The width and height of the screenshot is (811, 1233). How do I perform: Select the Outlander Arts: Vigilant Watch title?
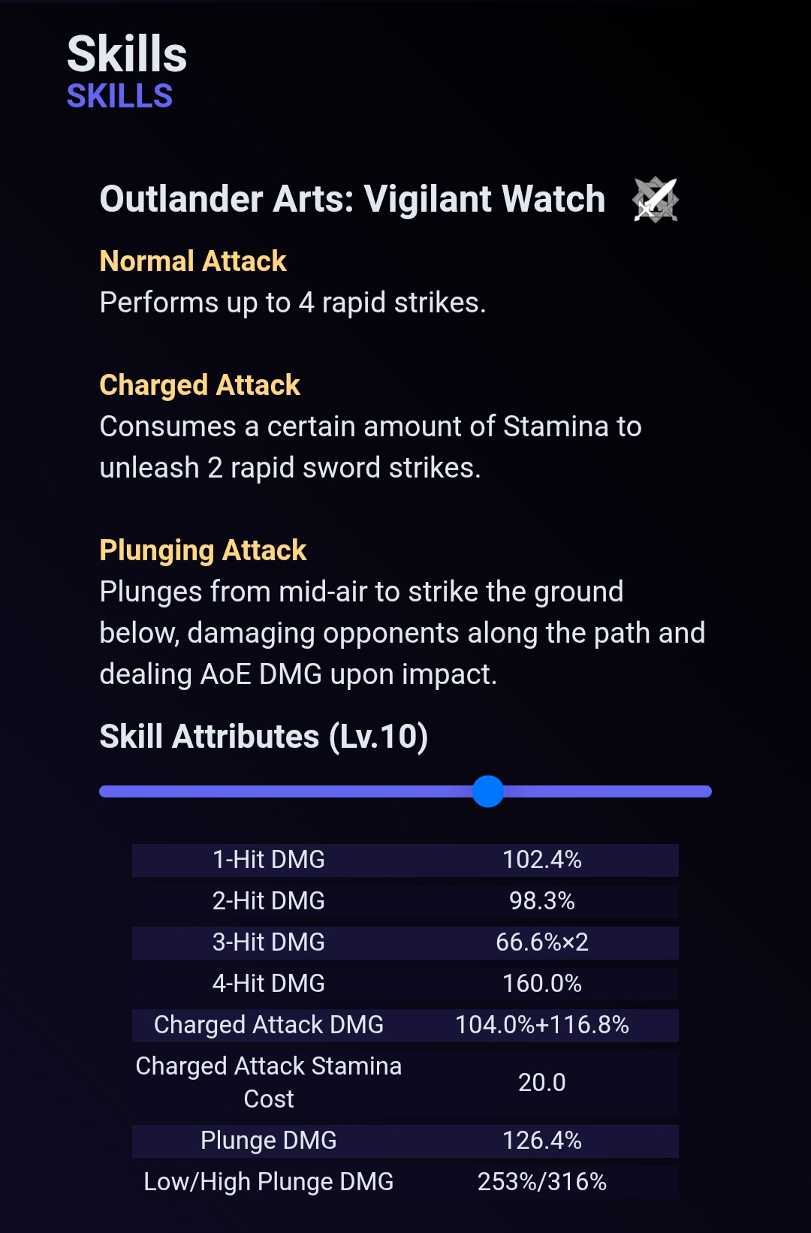point(352,199)
